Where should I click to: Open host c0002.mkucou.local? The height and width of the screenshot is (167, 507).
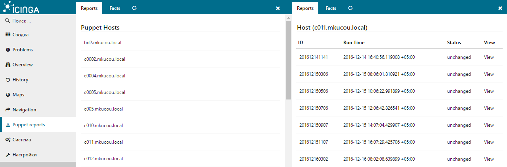105,59
